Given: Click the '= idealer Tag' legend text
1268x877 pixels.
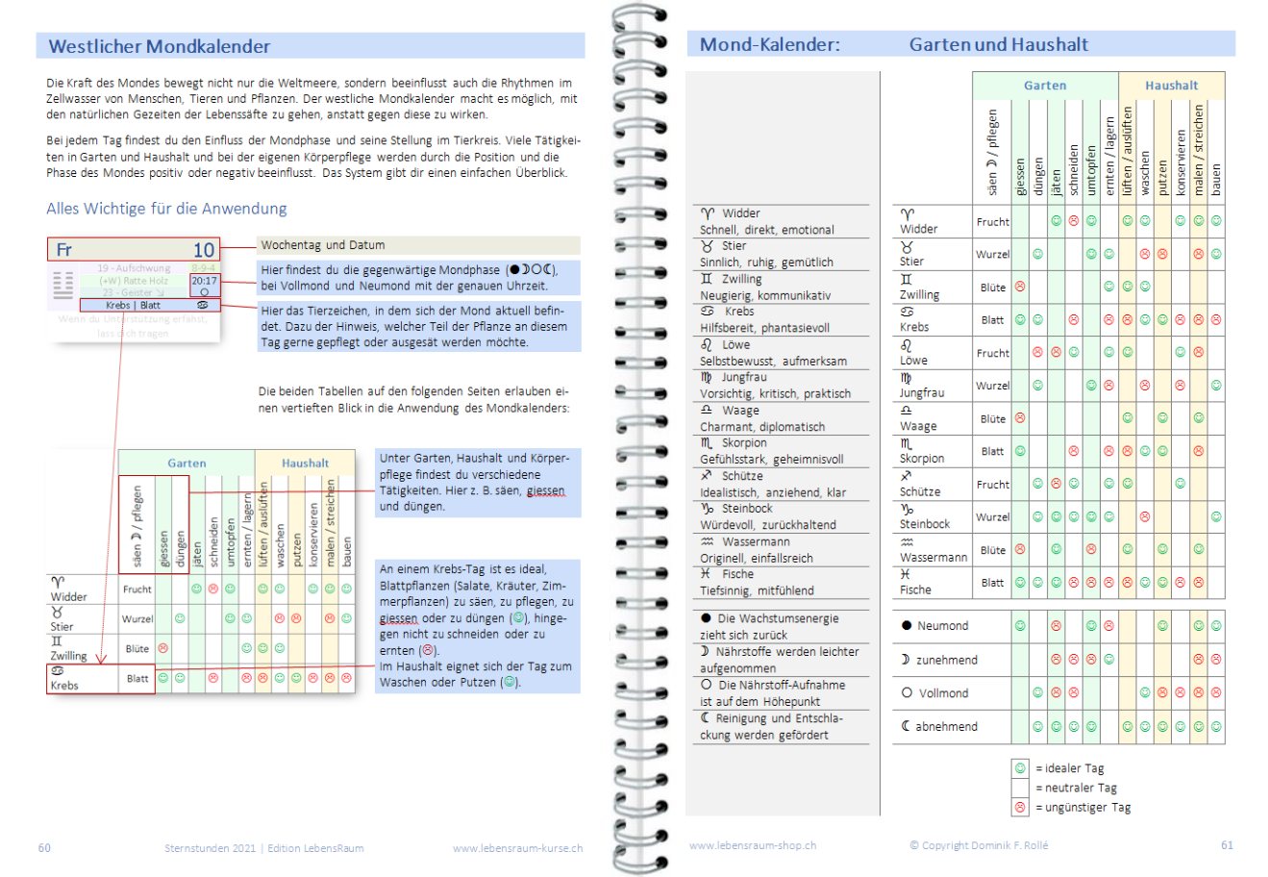Looking at the screenshot, I should tap(1070, 768).
